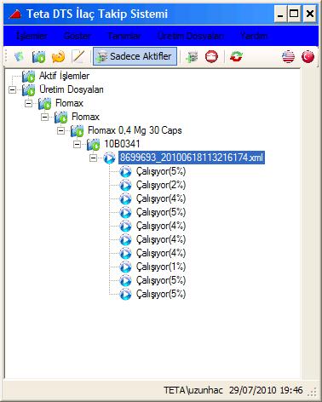
Task: Close the Teta DTS window
Action: (310, 14)
